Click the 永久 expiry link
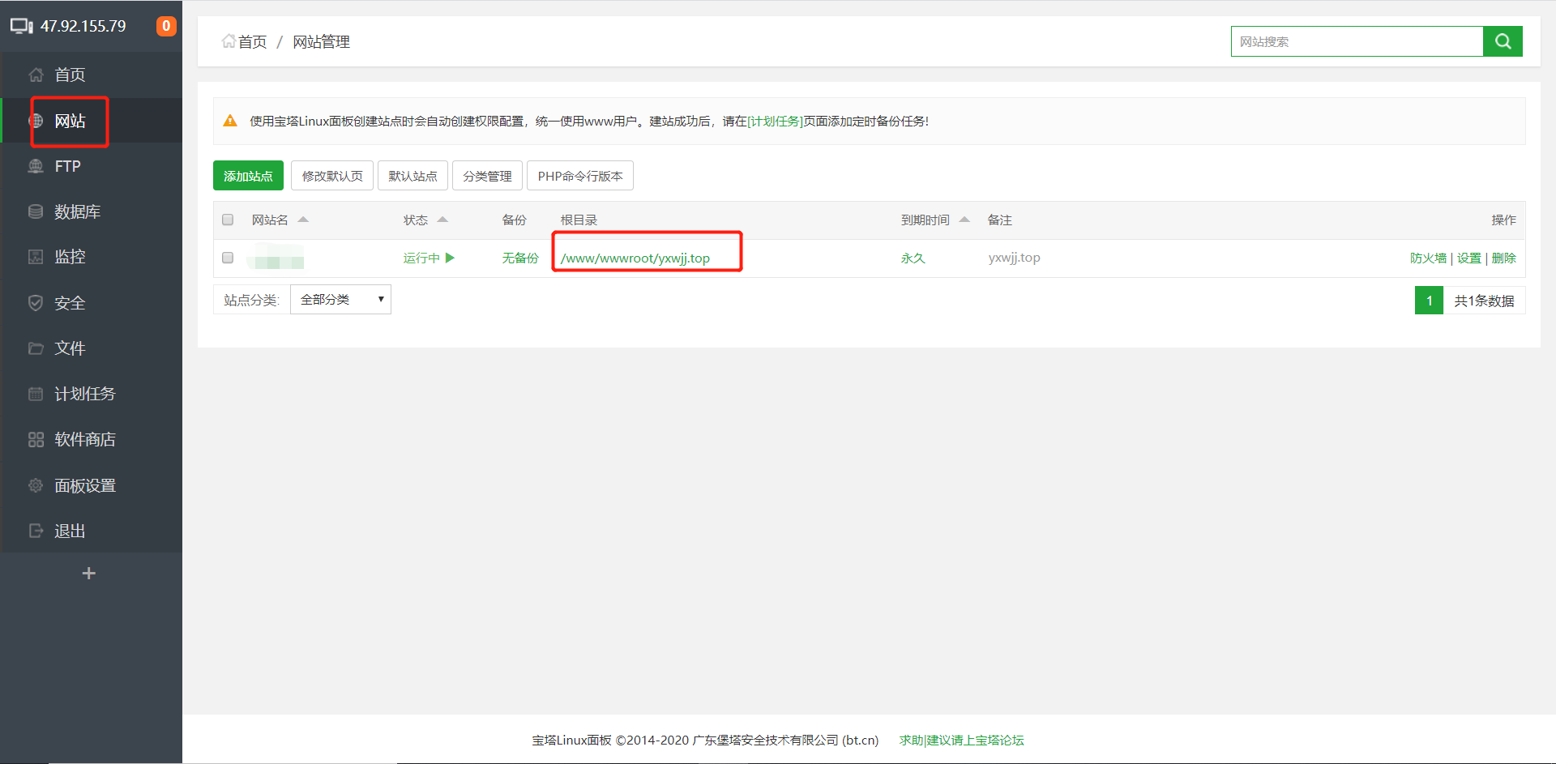1556x764 pixels. 913,258
